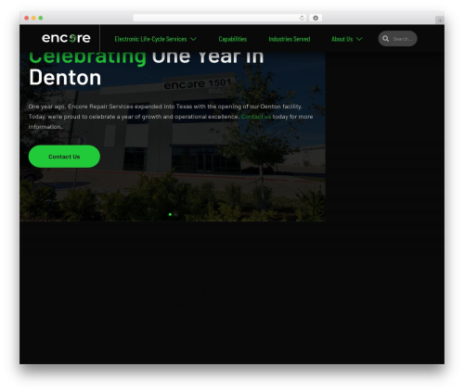
Task: Follow the inline green 'Contact us' link
Action: pos(256,117)
